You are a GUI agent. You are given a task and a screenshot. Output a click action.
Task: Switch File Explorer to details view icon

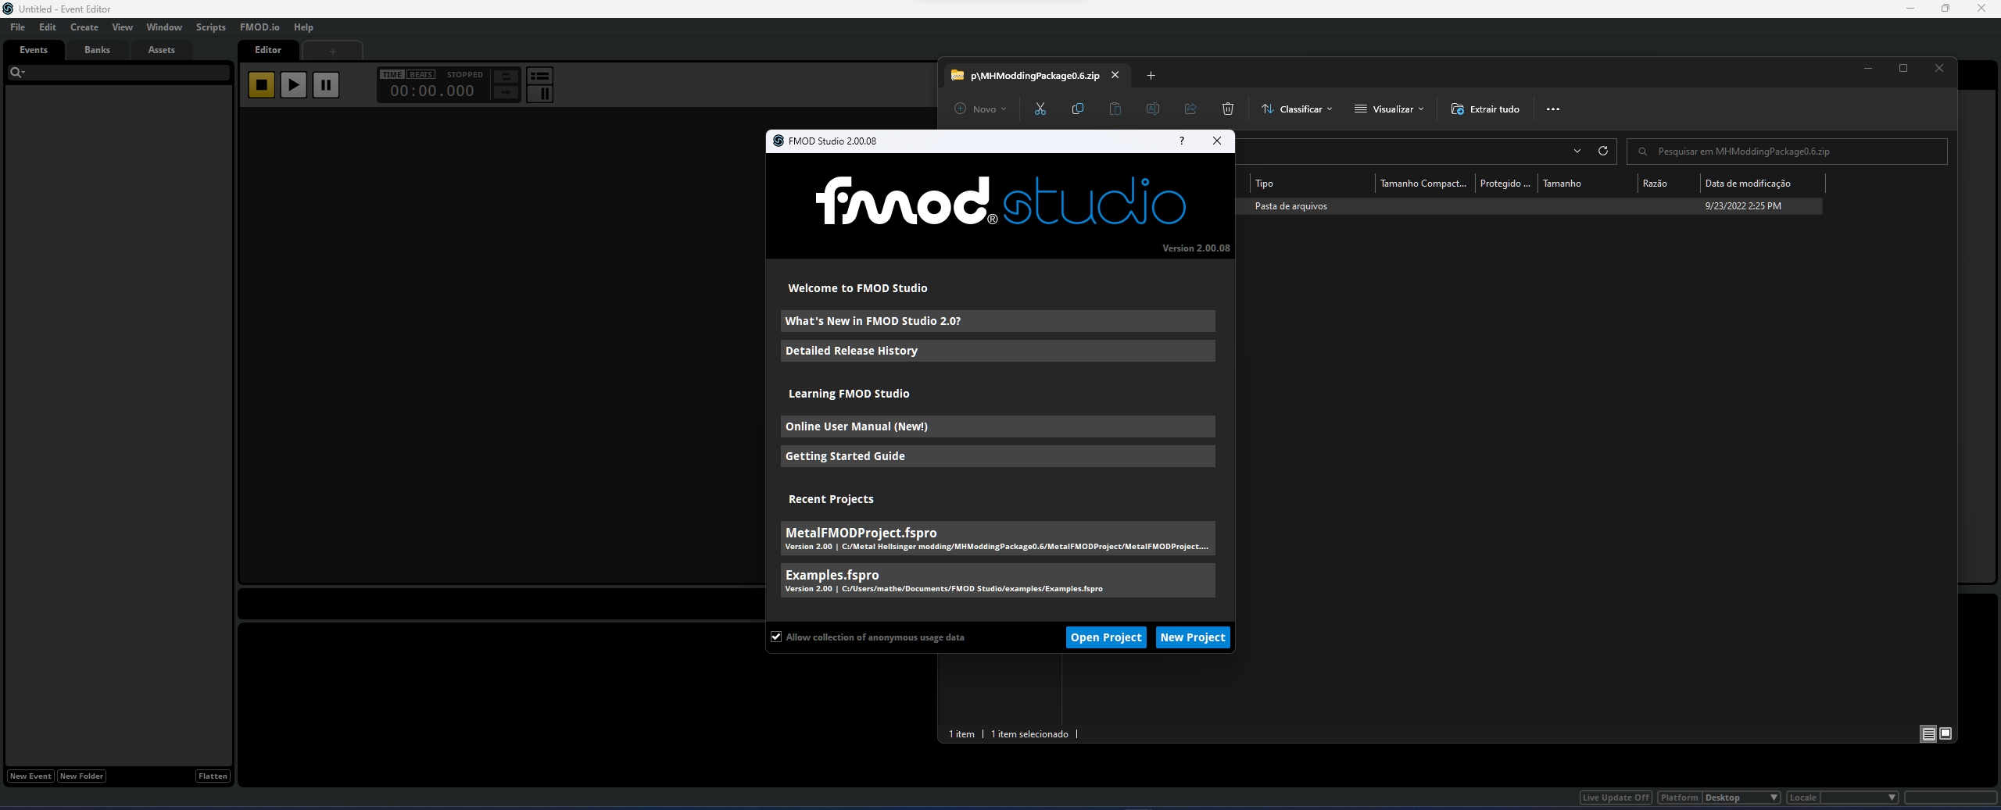tap(1928, 734)
